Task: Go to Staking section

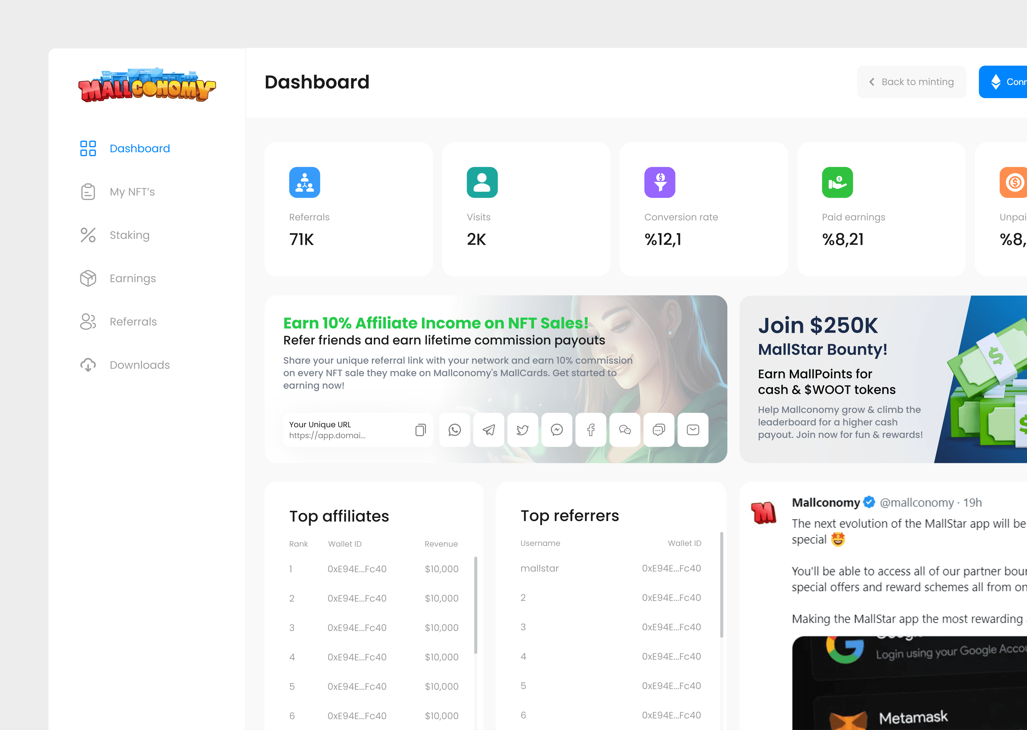Action: tap(130, 235)
